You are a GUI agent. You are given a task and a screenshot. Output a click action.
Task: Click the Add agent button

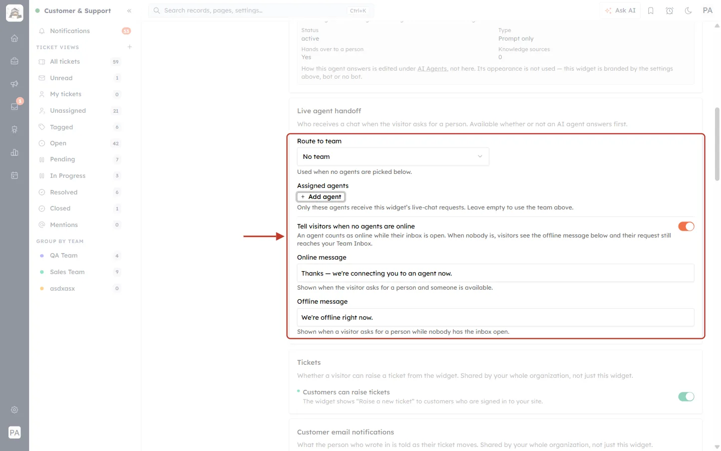(321, 197)
